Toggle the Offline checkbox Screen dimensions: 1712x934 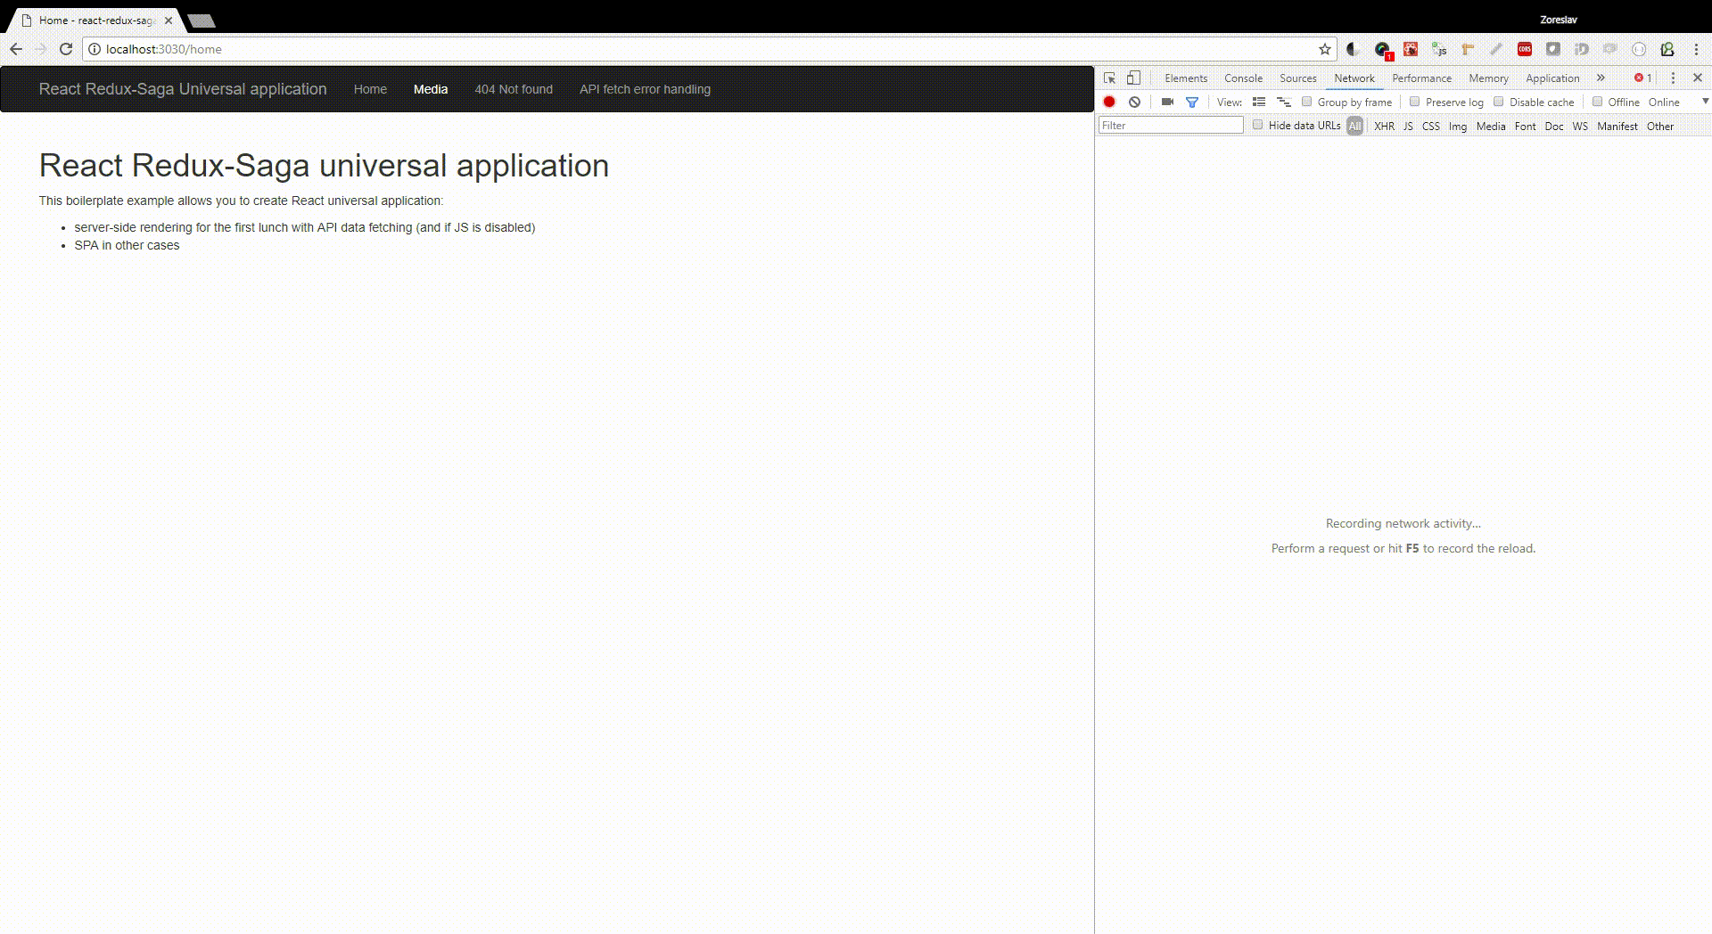point(1598,102)
